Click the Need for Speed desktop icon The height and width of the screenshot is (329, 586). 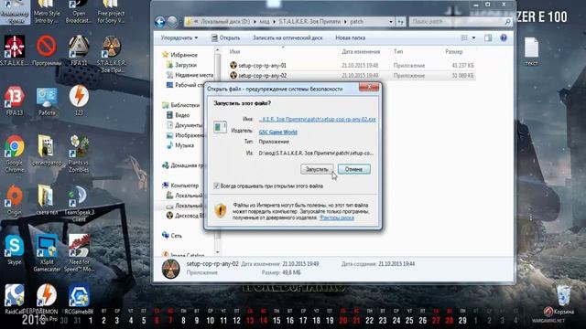[x=79, y=254]
